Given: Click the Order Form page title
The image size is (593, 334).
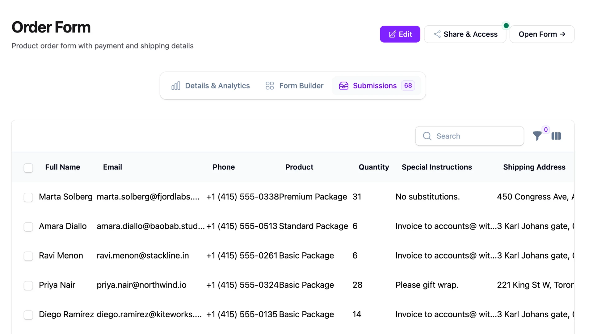Looking at the screenshot, I should [x=51, y=27].
